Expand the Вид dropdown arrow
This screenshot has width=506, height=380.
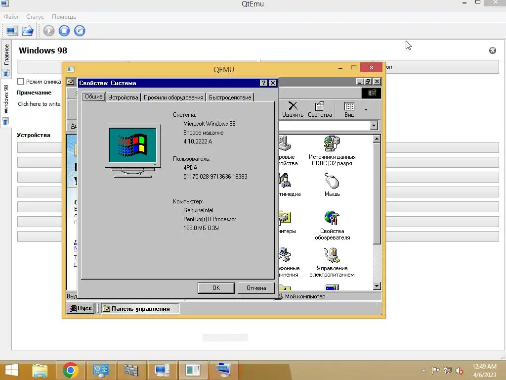tap(366, 109)
